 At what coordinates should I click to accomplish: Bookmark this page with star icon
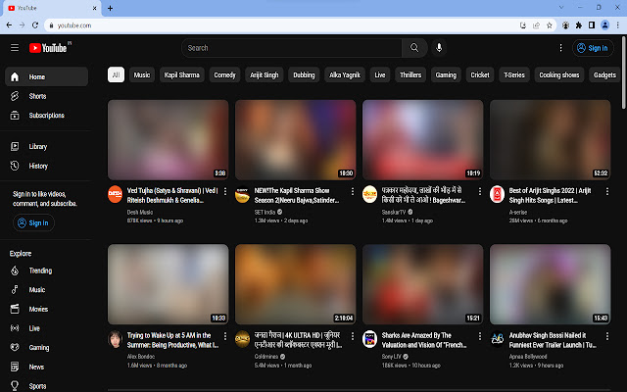point(550,25)
